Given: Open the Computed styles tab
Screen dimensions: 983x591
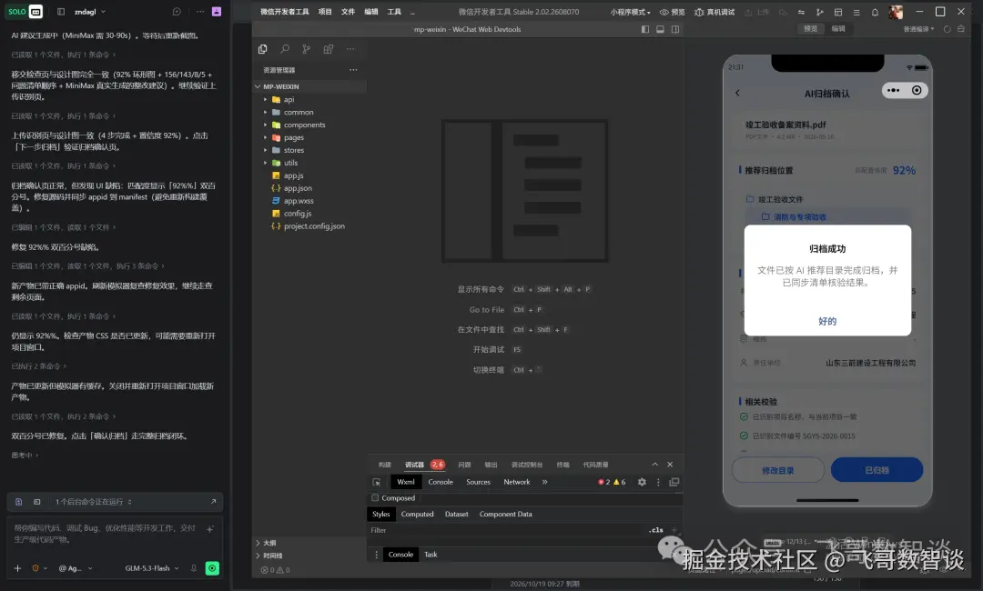Looking at the screenshot, I should pos(417,514).
